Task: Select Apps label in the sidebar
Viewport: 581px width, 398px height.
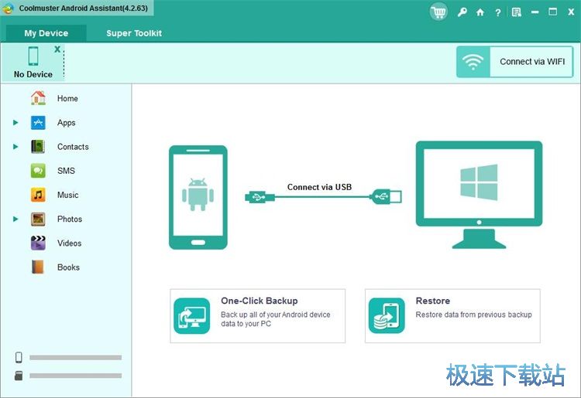Action: point(67,123)
